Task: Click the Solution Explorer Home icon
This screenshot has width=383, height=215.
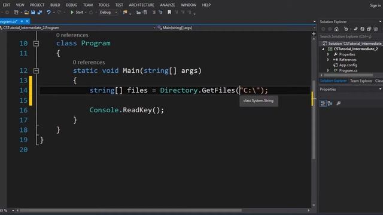Action: click(x=336, y=29)
